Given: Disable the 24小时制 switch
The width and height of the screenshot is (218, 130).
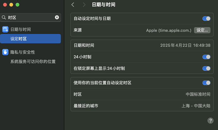Looking at the screenshot, I should (206, 57).
